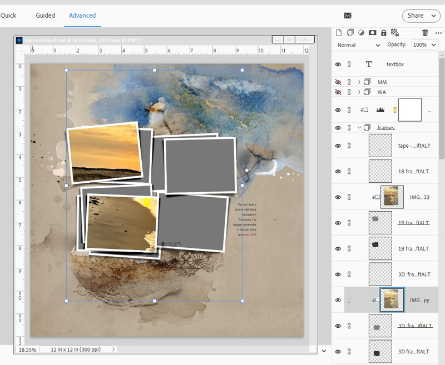
Task: Hide the textbox layer
Action: (338, 64)
